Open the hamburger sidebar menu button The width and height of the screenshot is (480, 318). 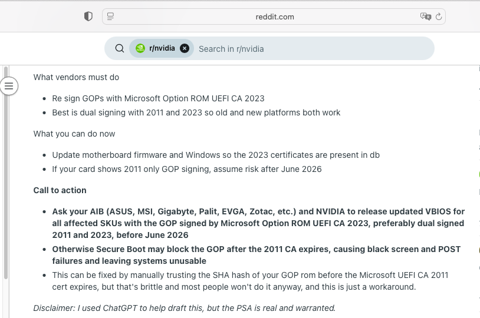tap(9, 86)
